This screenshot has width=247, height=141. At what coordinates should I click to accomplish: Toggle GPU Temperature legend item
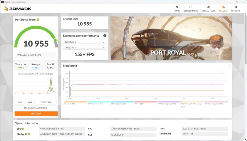tap(122, 103)
